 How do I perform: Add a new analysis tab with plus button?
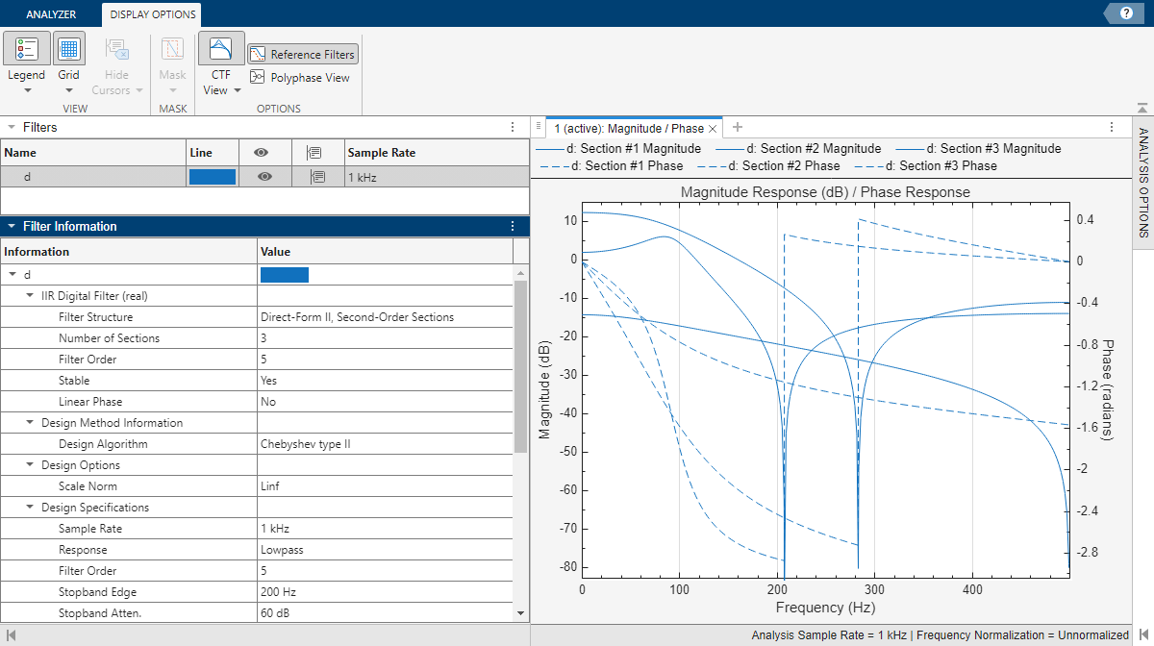[x=737, y=127]
